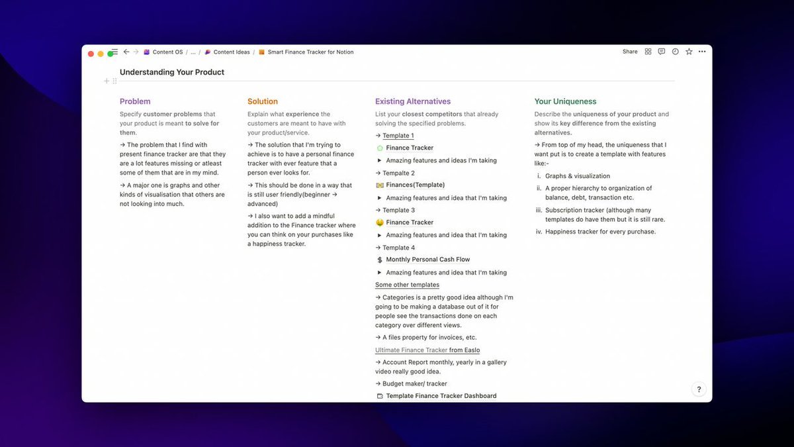Expand toggle under emoji-face Finance Tracker
This screenshot has width=794, height=447.
click(x=380, y=235)
